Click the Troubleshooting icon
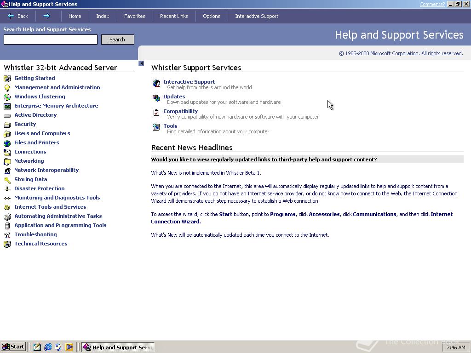 7,235
